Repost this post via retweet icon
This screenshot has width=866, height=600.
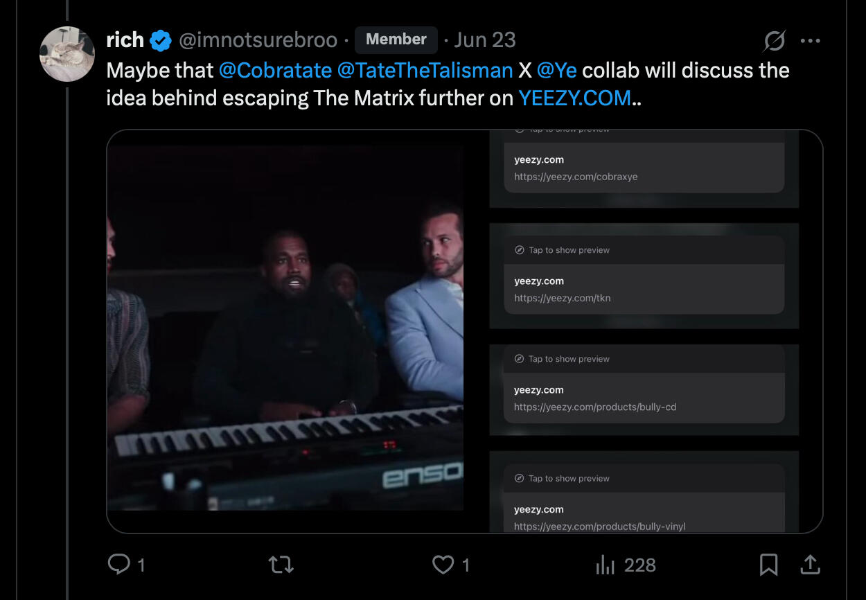tap(281, 565)
